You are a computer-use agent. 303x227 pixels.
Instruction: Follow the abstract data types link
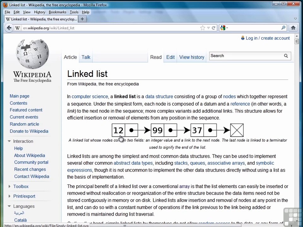click(x=133, y=163)
